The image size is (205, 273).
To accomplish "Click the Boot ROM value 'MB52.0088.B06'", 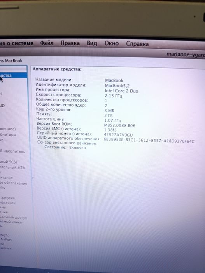I will pyautogui.click(x=119, y=125).
